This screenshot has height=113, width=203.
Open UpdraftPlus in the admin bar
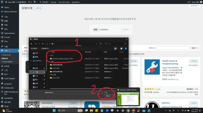click(75, 2)
